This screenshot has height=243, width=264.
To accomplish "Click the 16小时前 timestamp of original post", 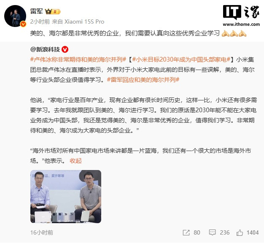I will pyautogui.click(x=42, y=233).
